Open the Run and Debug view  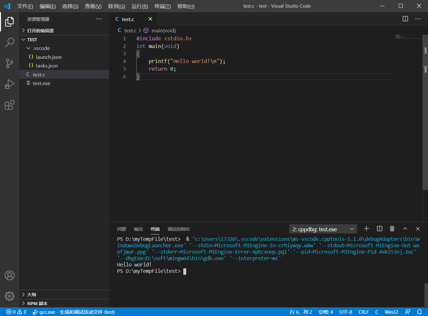coord(10,84)
